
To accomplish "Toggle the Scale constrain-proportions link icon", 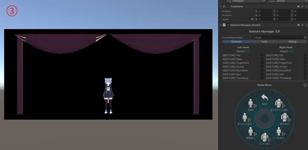I will [252, 19].
